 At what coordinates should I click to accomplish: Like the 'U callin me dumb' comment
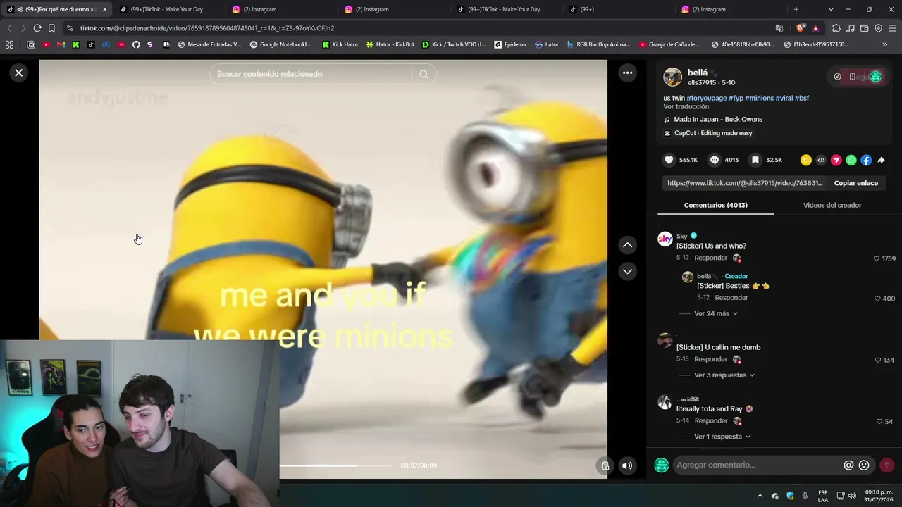click(878, 360)
